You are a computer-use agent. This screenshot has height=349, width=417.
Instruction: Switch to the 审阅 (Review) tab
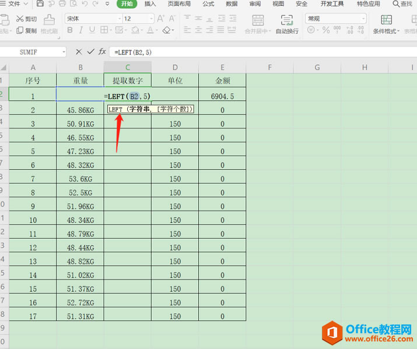tap(255, 4)
